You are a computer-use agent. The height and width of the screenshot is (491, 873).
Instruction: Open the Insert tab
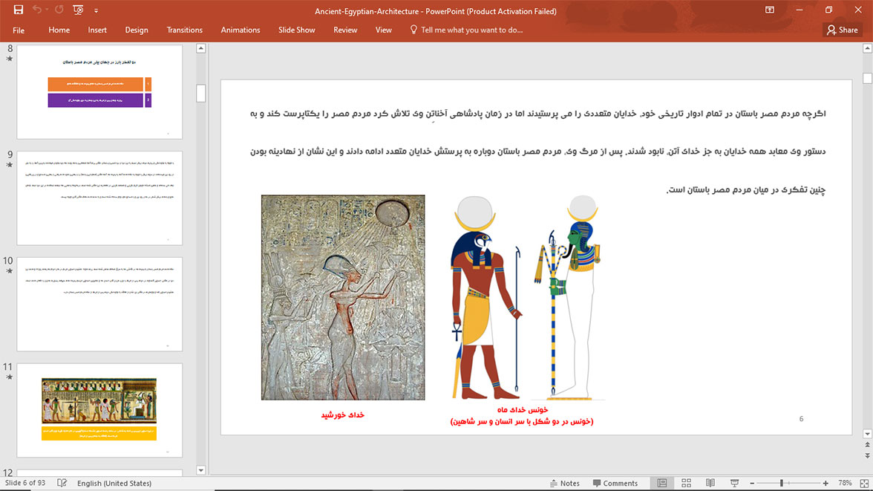[x=97, y=30]
